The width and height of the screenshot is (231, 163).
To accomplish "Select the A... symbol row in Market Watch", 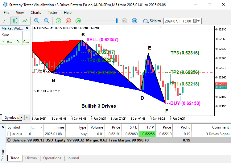I will tap(15, 42).
